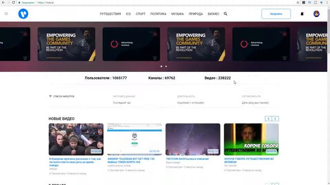330x185 pixels.
Task: Open the search magnifier icon
Action: (x=225, y=14)
